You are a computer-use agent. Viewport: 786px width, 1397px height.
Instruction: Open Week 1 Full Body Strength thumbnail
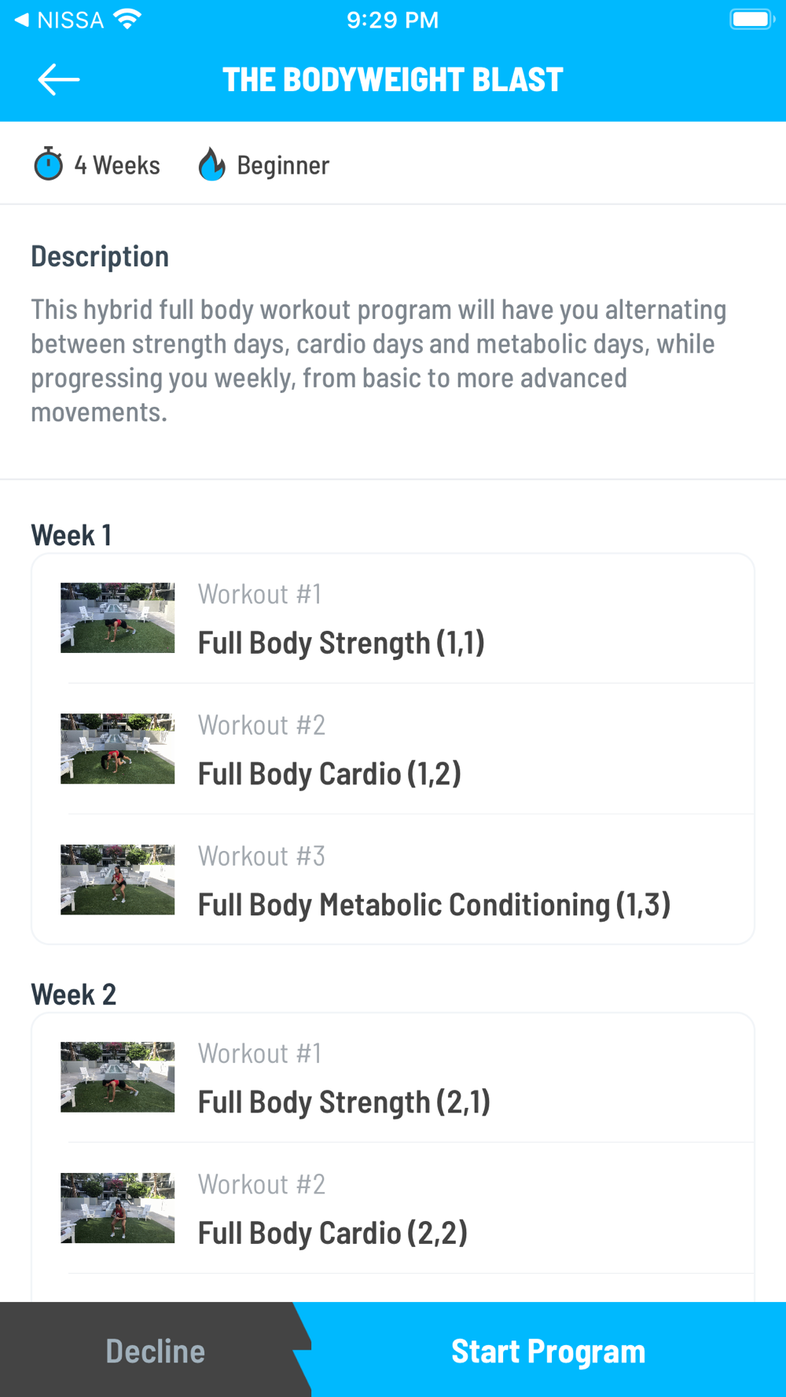click(118, 618)
